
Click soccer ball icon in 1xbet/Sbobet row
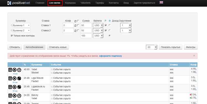[19, 70]
